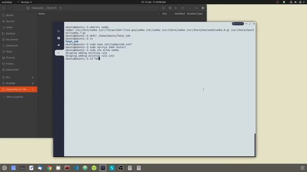307x172 pixels.
Task: Select fatpisamba network share in sidebar
Action: coord(19,89)
